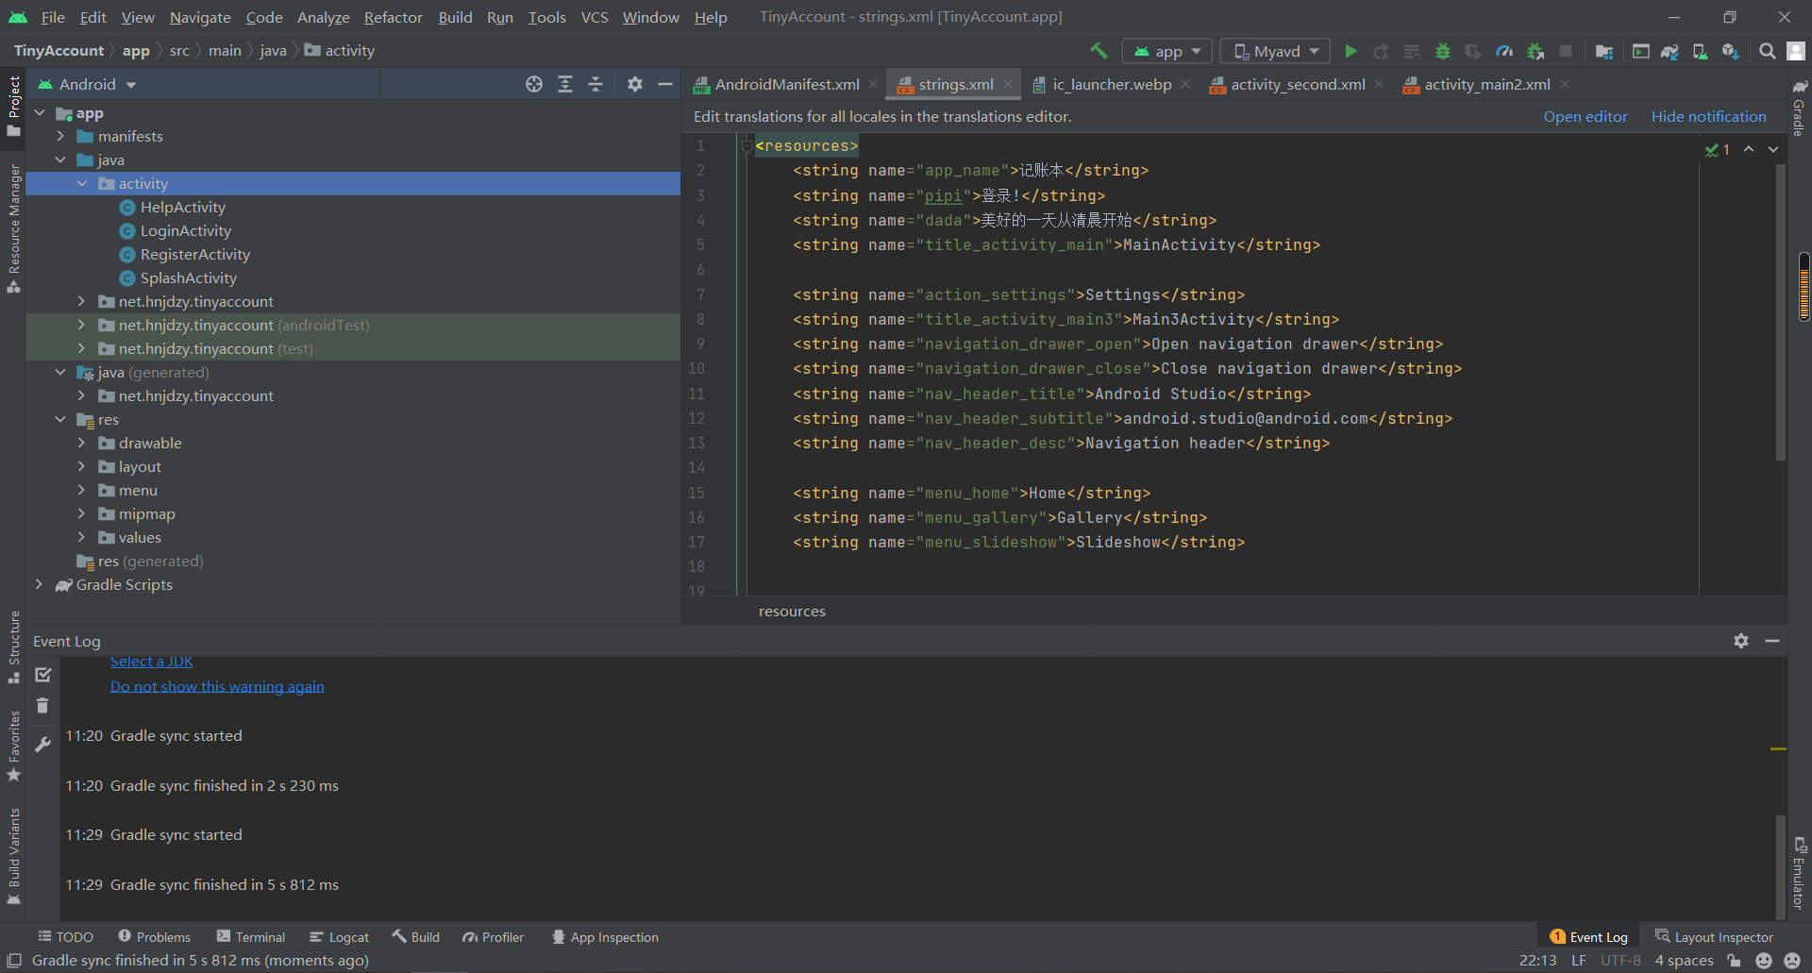Viewport: 1812px width, 973px height.
Task: Expand the values folder
Action: [82, 537]
